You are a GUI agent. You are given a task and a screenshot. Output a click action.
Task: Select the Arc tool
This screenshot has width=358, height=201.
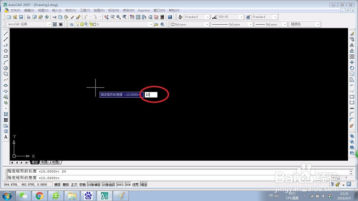pos(6,62)
